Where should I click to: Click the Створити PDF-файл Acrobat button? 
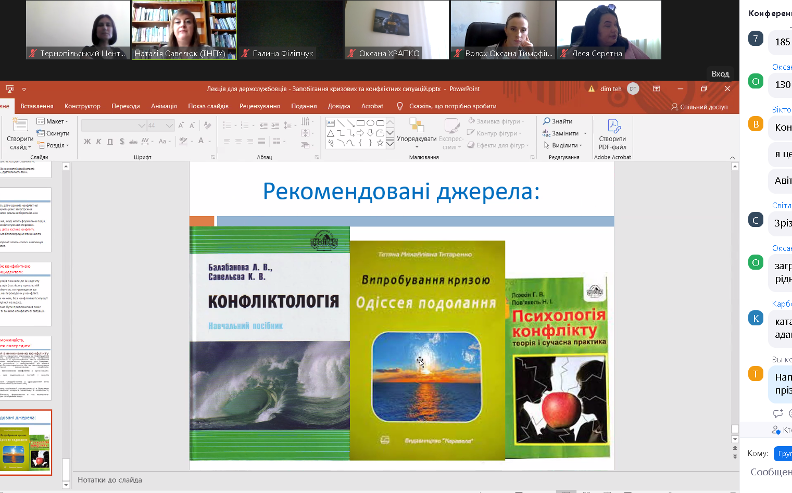tap(613, 134)
